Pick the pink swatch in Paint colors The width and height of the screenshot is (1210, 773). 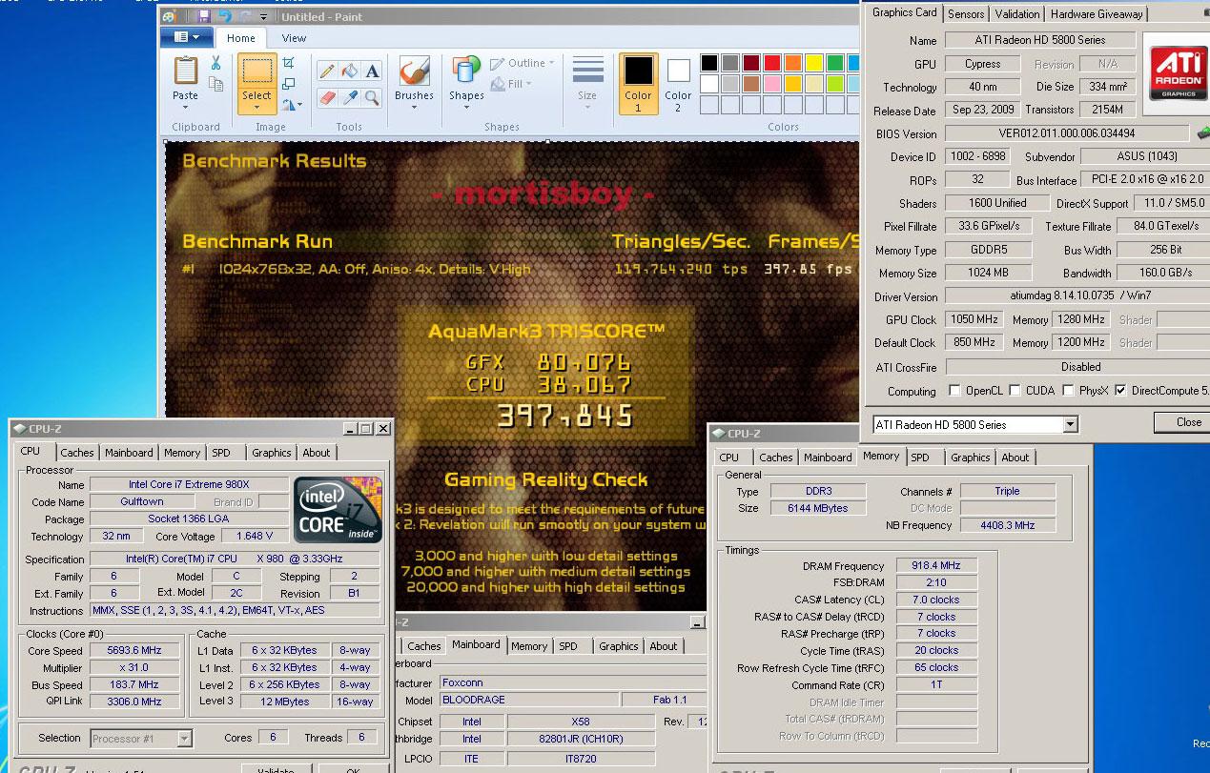(x=771, y=84)
